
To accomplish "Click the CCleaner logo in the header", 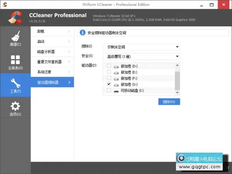I will 15,18.
